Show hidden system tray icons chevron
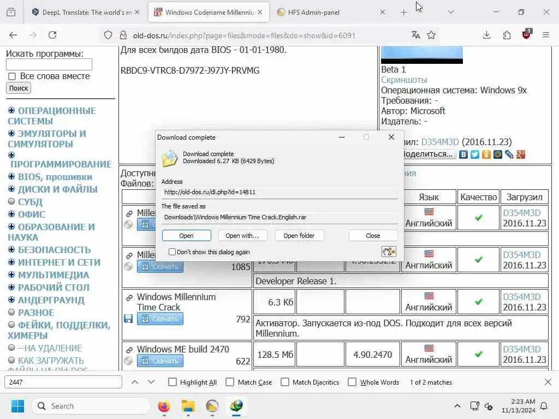The image size is (559, 419). [457, 406]
